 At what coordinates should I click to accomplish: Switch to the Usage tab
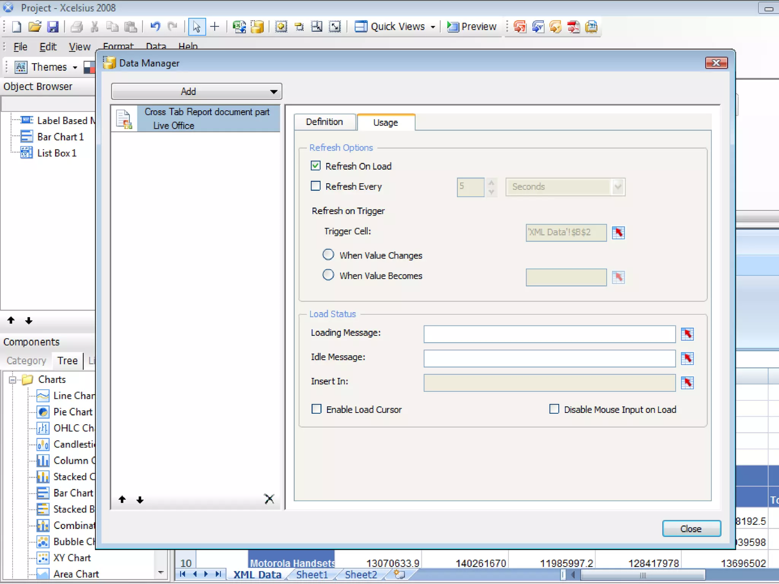click(x=386, y=122)
